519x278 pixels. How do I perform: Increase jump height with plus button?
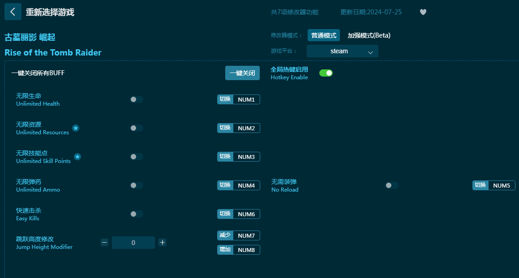162,243
